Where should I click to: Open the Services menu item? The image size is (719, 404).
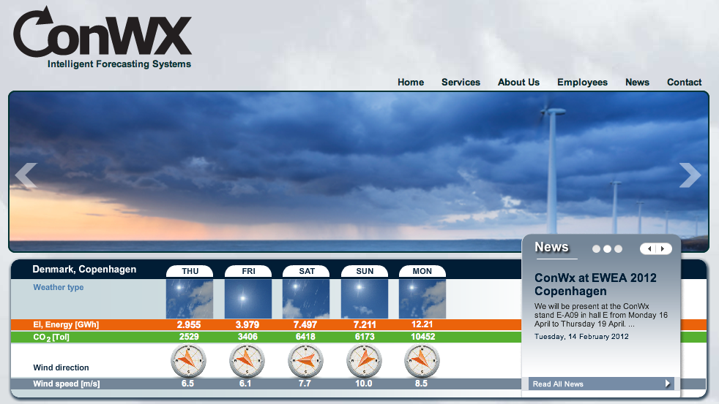(461, 83)
